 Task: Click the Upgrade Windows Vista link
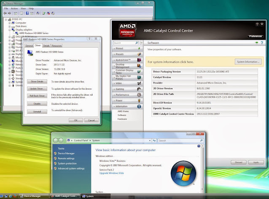(x=111, y=173)
